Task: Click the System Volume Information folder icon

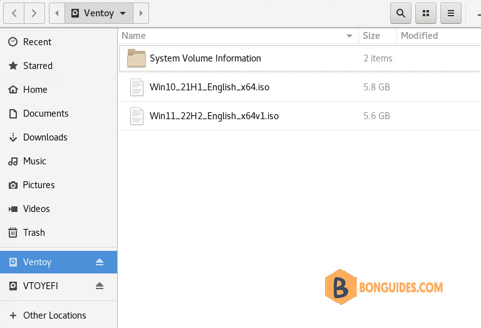Action: 137,58
